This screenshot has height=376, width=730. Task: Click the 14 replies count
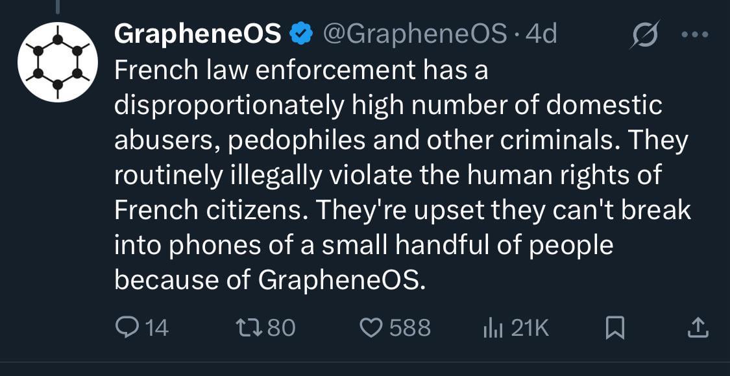[156, 328]
